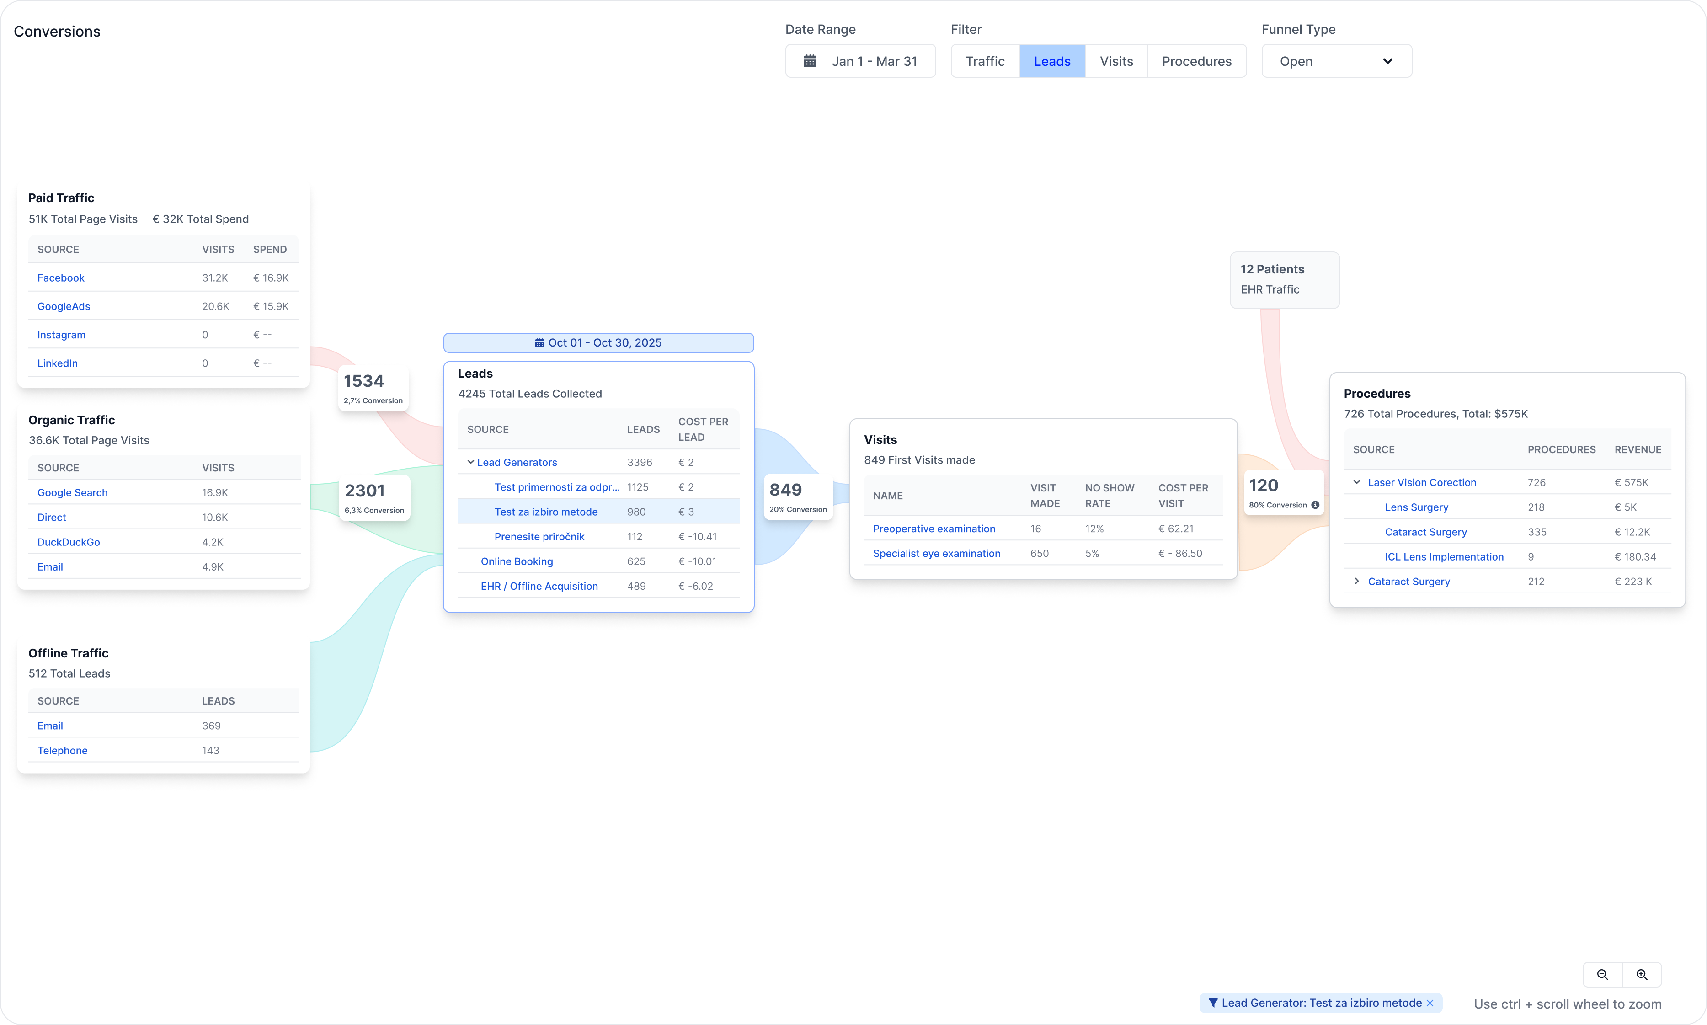This screenshot has height=1025, width=1707.
Task: Click the 12 Patients EHR Traffic card
Action: [x=1285, y=280]
